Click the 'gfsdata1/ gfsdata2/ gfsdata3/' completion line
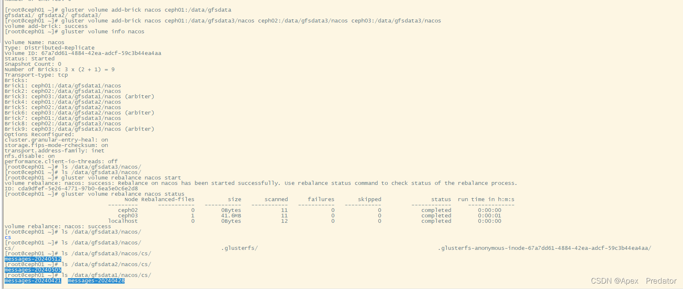Image resolution: width=683 pixels, height=289 pixels. [x=53, y=15]
